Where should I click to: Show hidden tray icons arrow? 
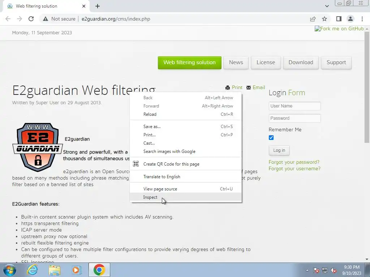click(307, 270)
